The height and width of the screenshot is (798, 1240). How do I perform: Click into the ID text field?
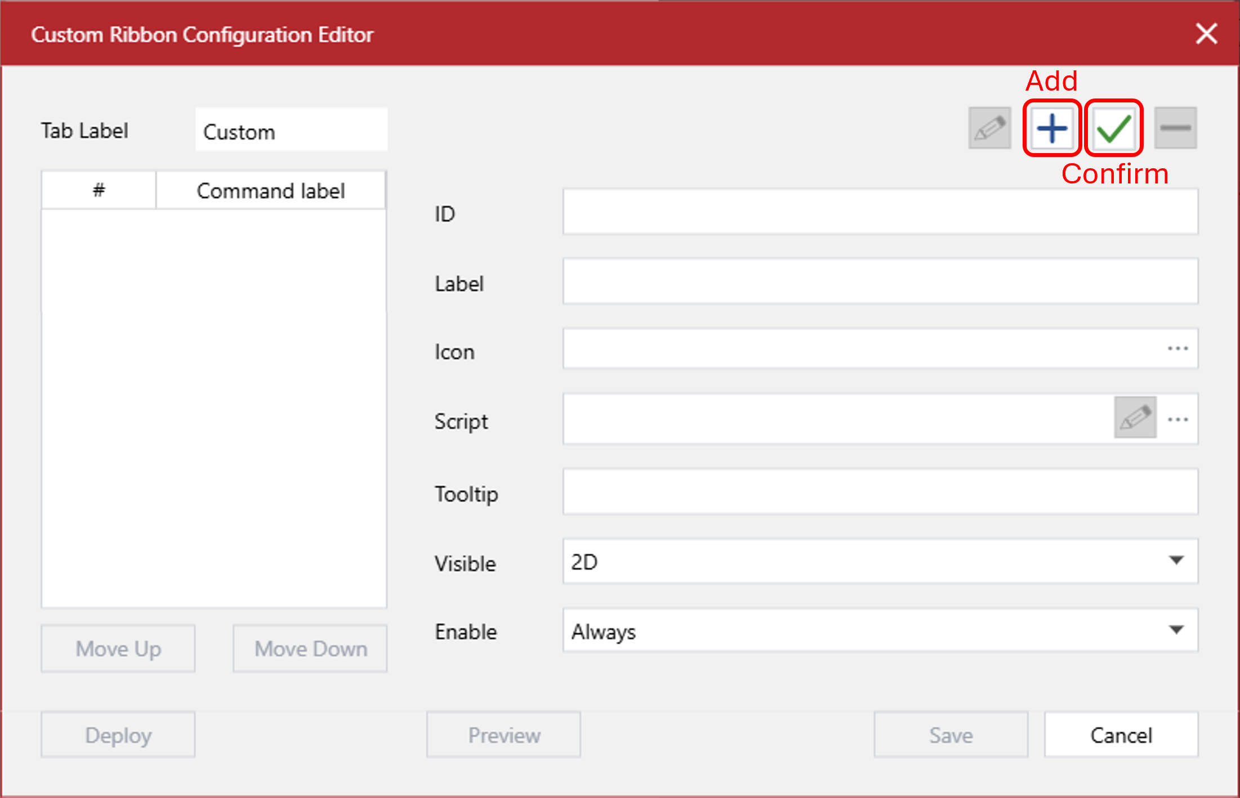(880, 212)
